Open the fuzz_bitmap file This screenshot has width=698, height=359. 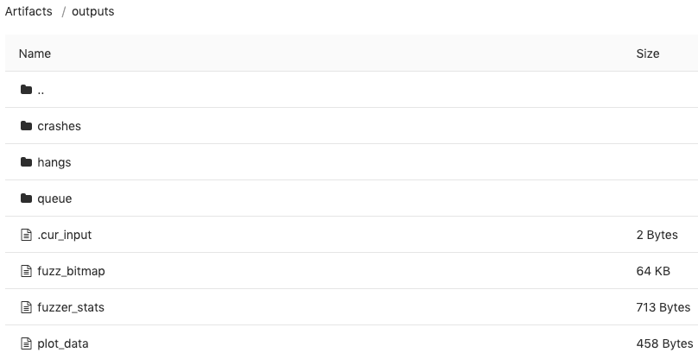71,271
